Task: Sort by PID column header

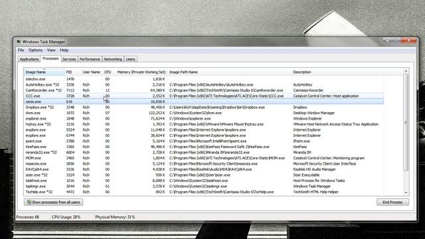Action: pyautogui.click(x=72, y=72)
